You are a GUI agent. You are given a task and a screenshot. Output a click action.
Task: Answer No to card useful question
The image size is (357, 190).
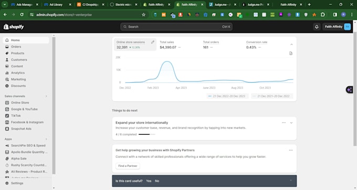coord(157,181)
